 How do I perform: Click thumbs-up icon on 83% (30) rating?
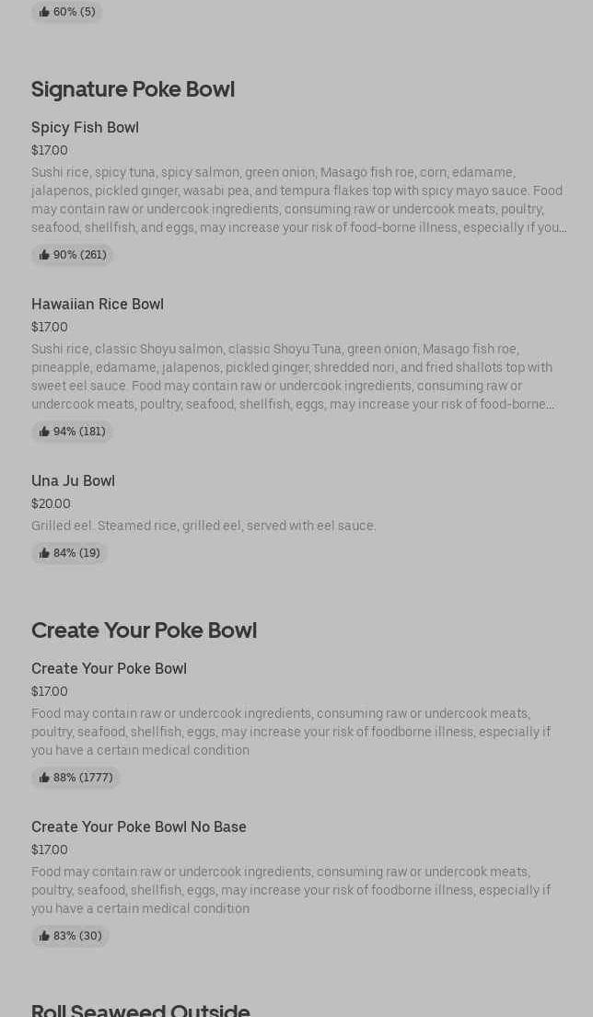pos(44,936)
